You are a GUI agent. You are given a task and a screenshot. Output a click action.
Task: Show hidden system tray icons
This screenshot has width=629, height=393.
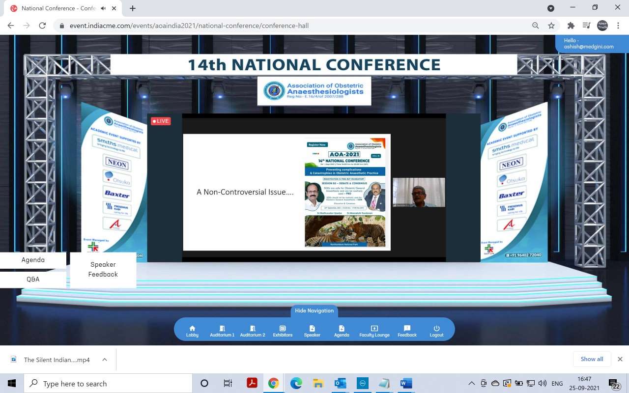pos(472,384)
